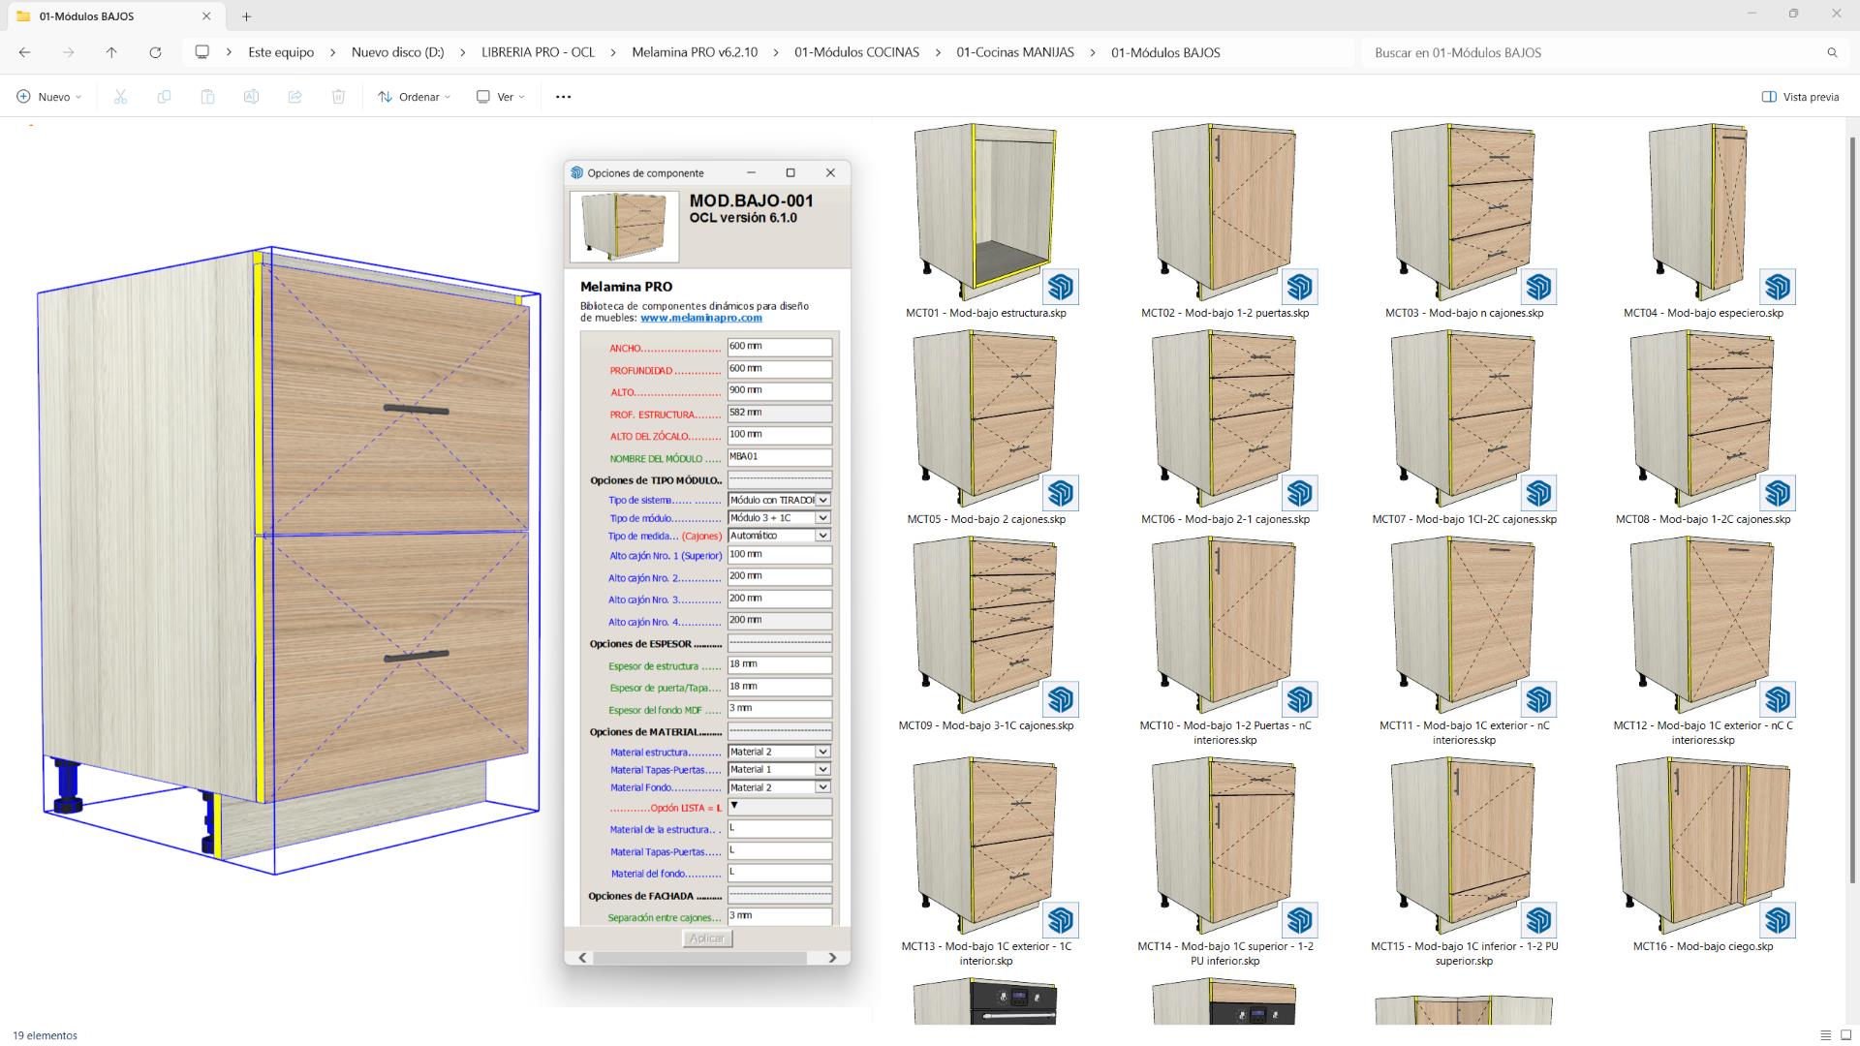Open the Material Fondo dropdown
The width and height of the screenshot is (1860, 1046).
tap(822, 787)
